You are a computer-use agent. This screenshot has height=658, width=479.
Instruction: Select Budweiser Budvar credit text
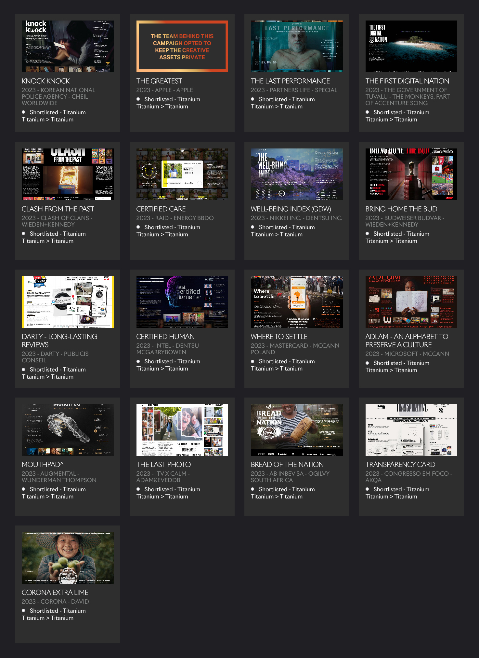coord(405,221)
